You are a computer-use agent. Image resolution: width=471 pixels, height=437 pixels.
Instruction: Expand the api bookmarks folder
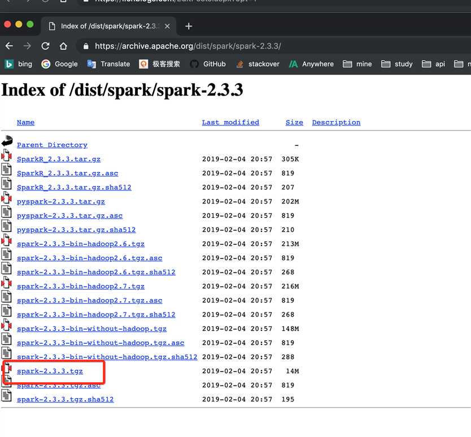tap(433, 64)
